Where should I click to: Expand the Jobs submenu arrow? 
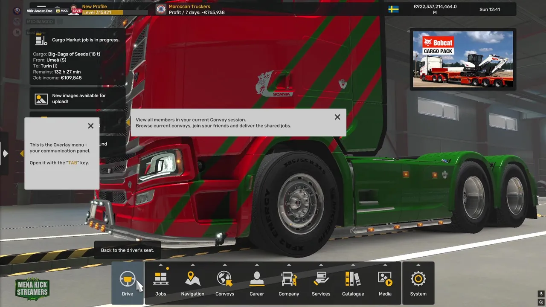point(160,265)
